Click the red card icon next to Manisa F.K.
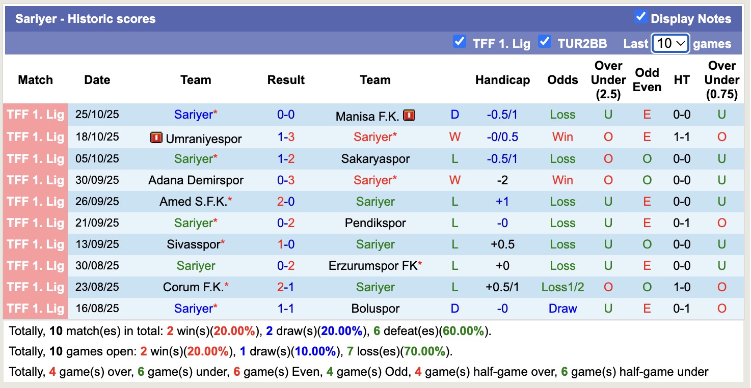 [410, 115]
